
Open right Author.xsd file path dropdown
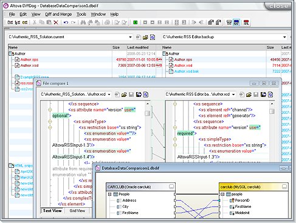point(233,95)
